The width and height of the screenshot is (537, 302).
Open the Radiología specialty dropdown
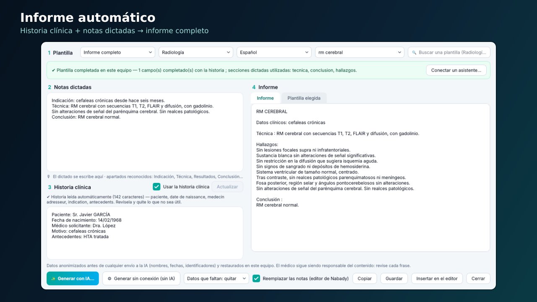point(196,52)
